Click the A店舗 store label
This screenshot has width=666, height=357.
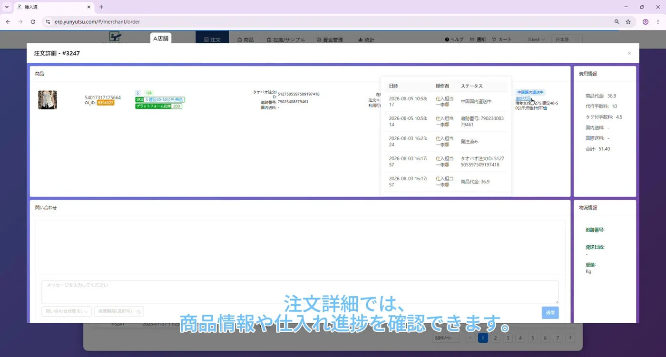[x=161, y=39]
